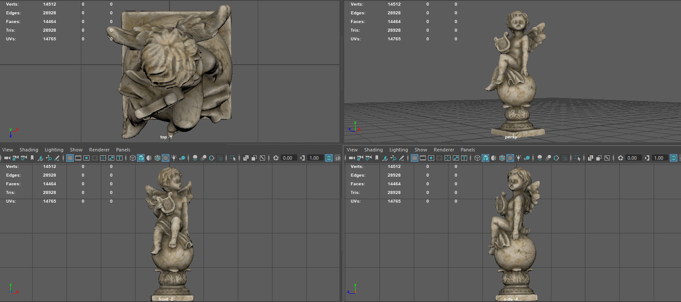
Task: Click side panel exposure value field 0.00
Action: [x=633, y=158]
